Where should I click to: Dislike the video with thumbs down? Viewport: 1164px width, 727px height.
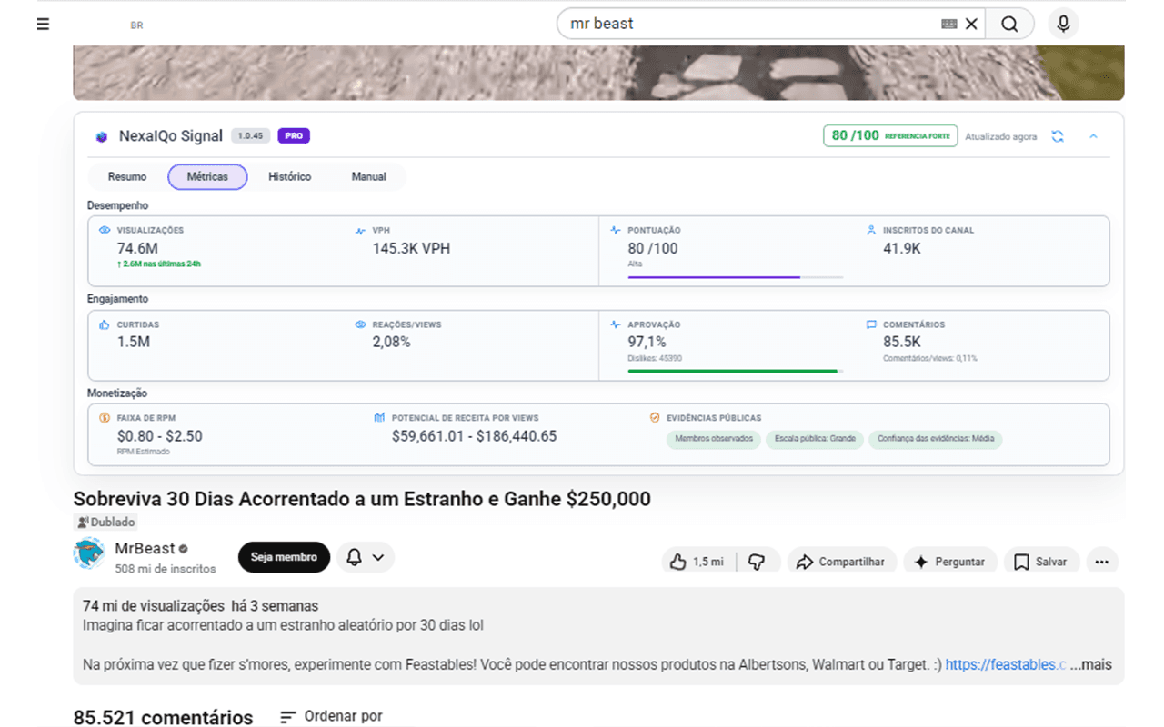coord(758,562)
